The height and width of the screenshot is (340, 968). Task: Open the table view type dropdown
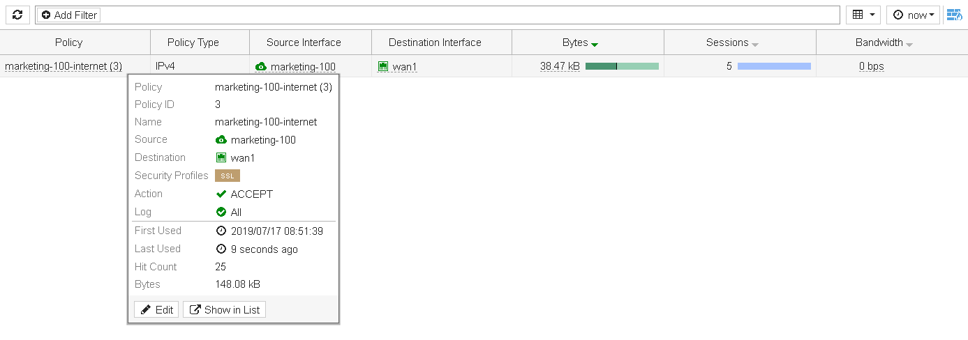[x=863, y=15]
